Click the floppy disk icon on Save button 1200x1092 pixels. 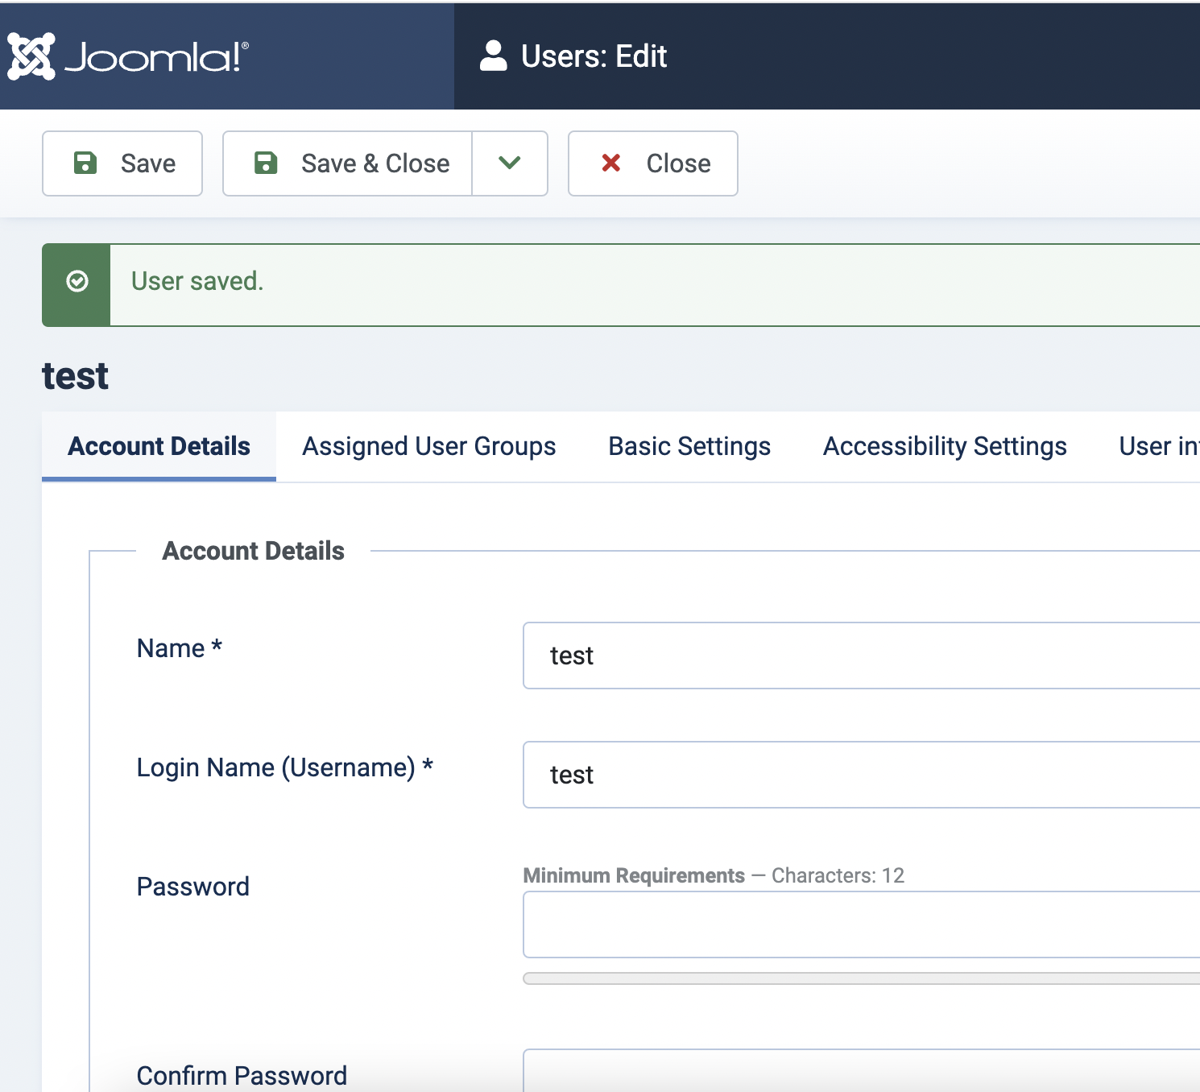85,163
